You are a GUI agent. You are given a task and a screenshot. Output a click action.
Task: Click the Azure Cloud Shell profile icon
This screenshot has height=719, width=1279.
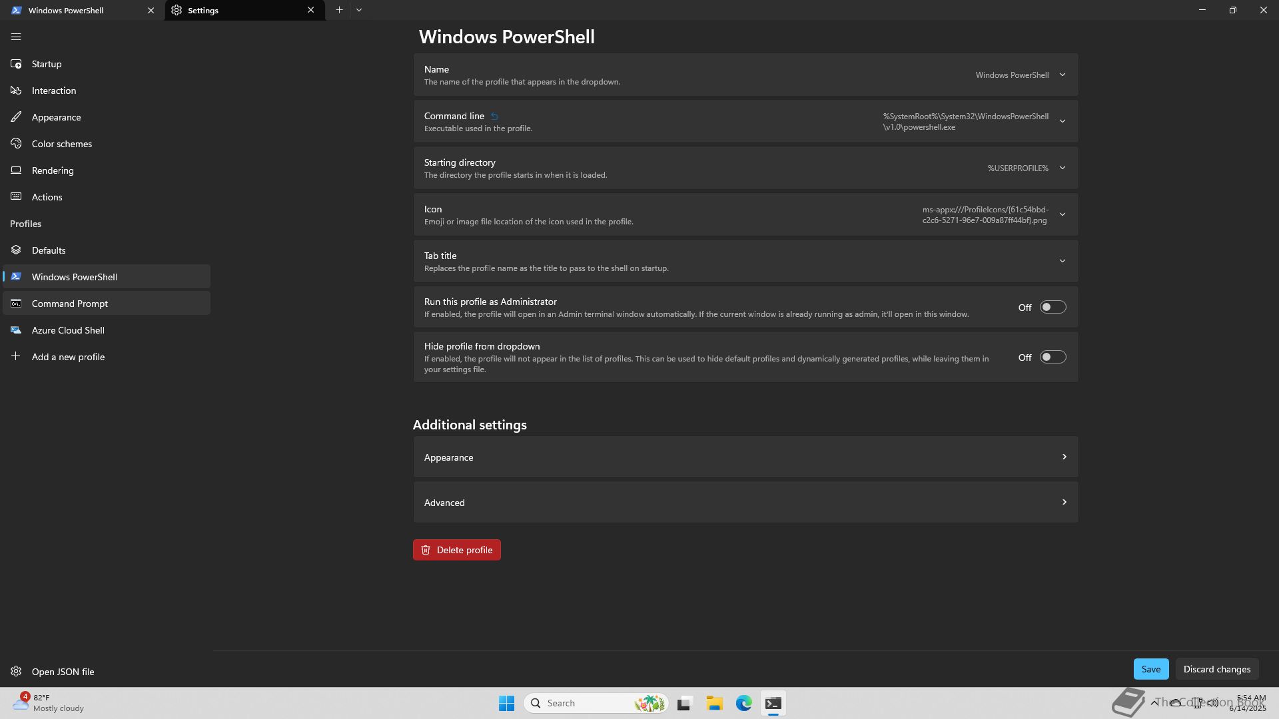(16, 330)
